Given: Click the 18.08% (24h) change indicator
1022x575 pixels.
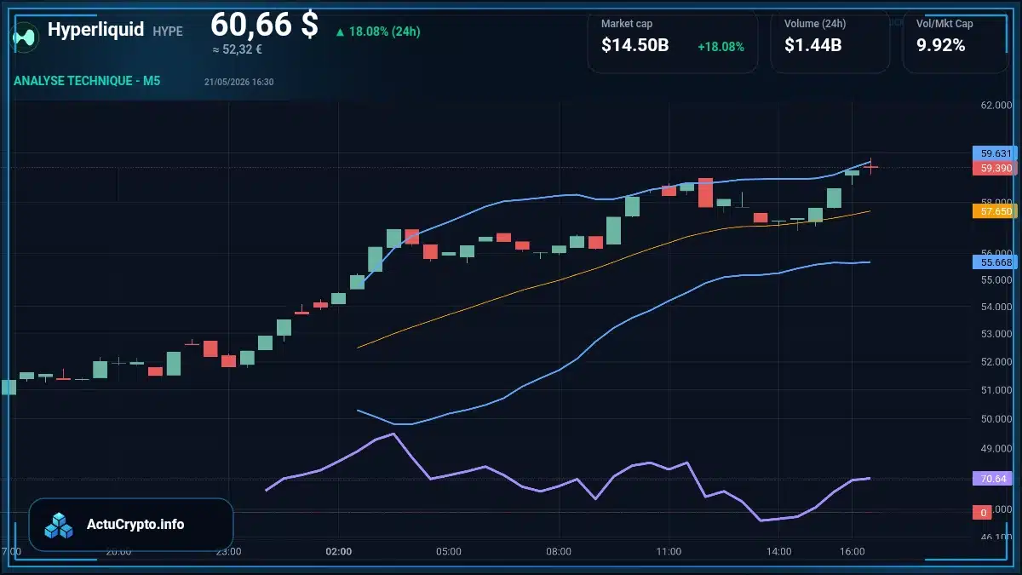Looking at the screenshot, I should (377, 32).
